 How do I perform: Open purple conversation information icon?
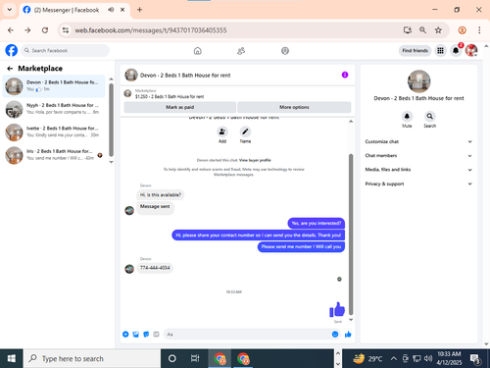click(x=345, y=75)
